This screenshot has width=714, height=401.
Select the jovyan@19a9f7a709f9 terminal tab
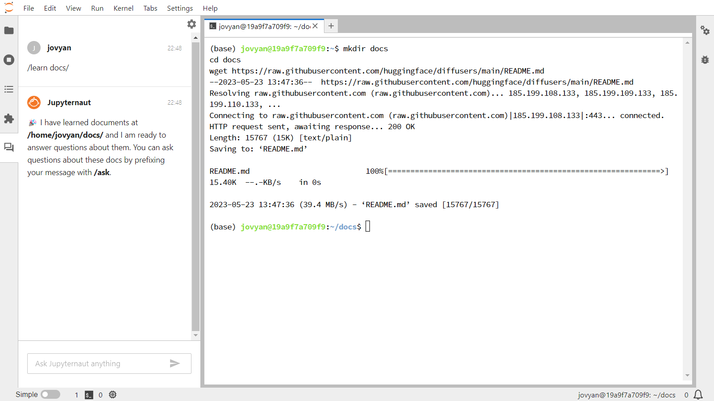tap(263, 26)
